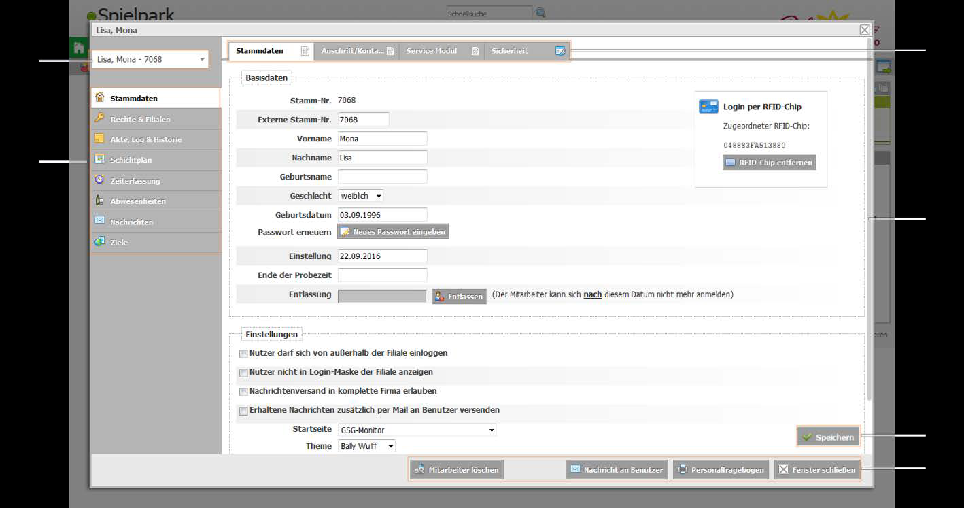Toggle Erhaltene Nachrichten per Mail versenden checkbox
This screenshot has height=508, width=964.
[x=243, y=411]
